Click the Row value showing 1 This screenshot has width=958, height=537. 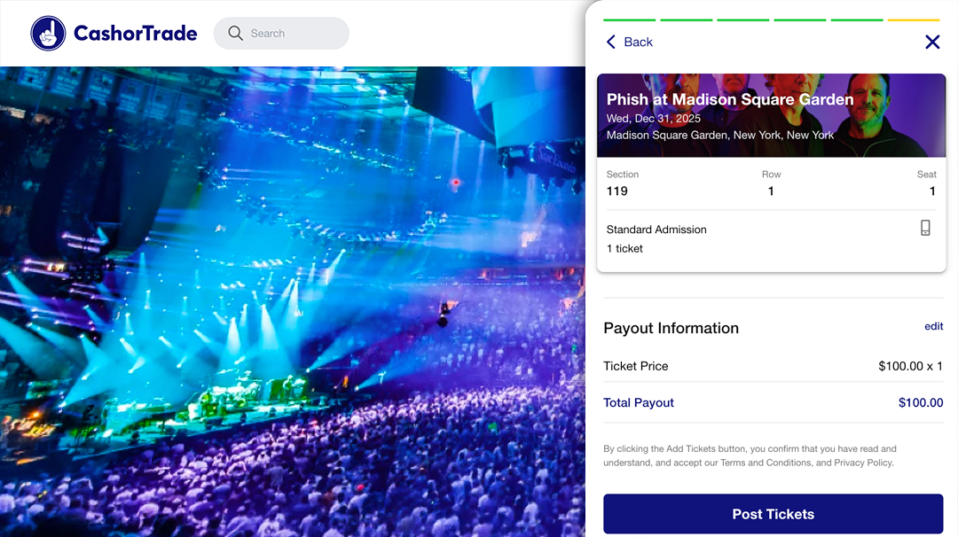[771, 191]
